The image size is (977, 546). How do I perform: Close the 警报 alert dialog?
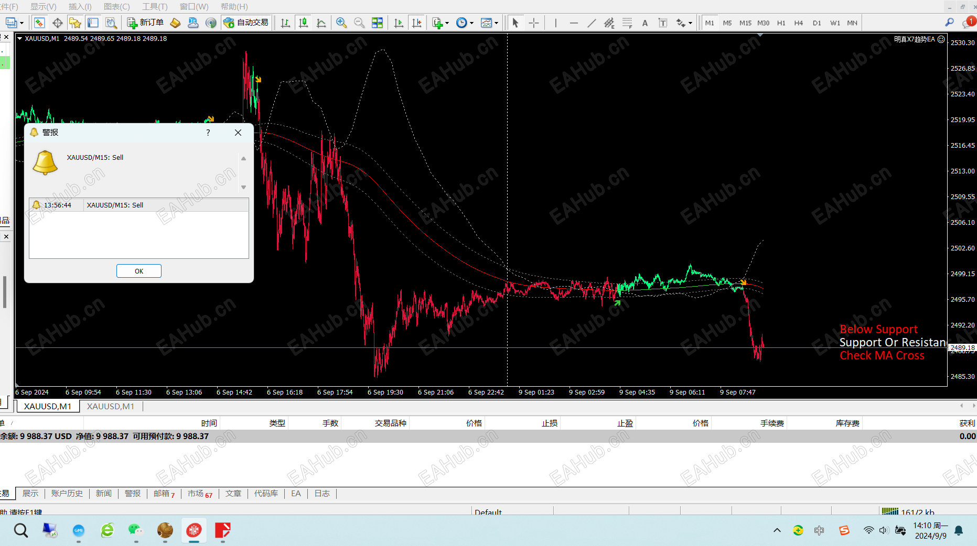[x=238, y=133]
